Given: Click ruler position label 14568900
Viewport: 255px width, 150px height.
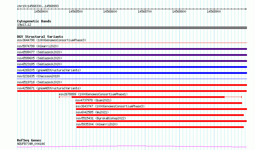Looking at the screenshot, I should click(214, 11).
